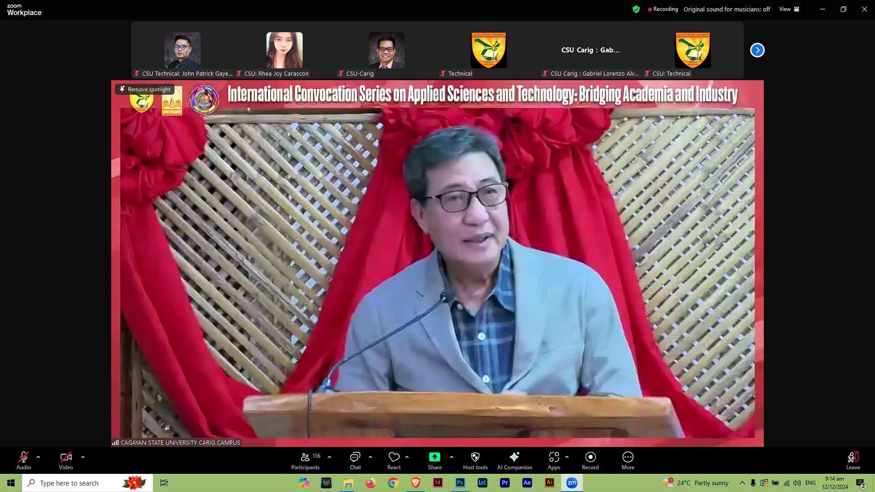Open the Participants panel icon

click(305, 457)
